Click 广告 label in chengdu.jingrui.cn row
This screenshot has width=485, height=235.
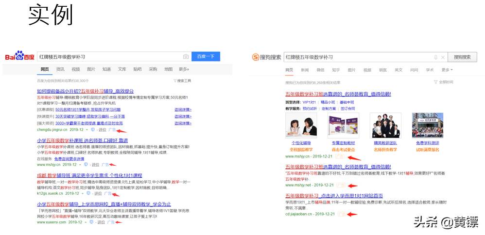pos(112,130)
